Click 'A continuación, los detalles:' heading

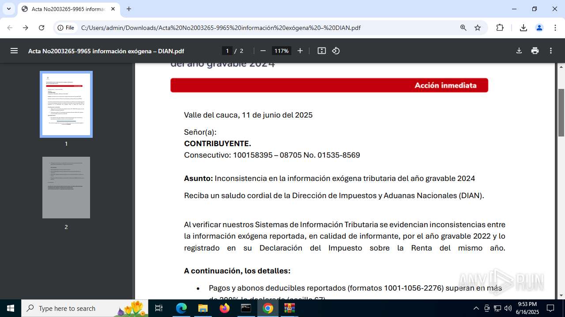point(237,271)
